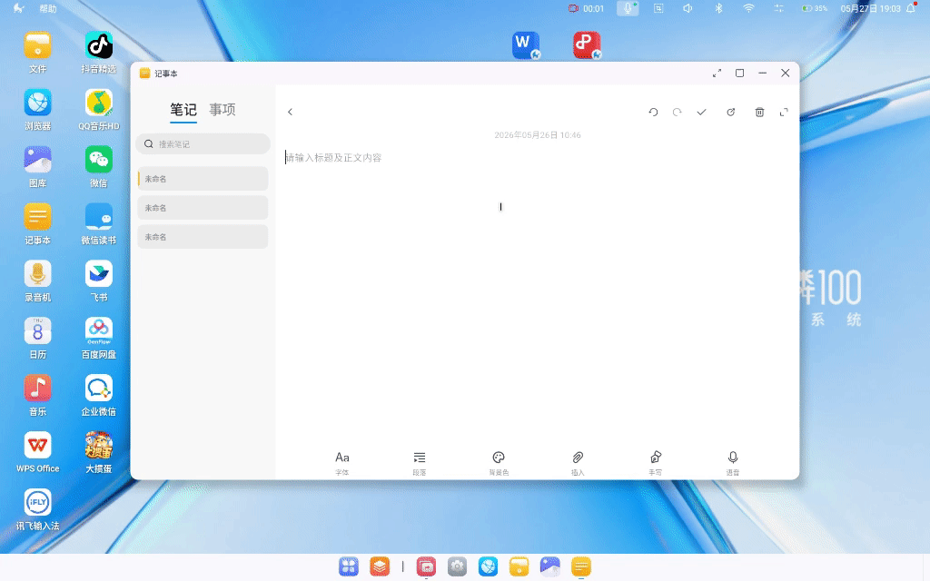Viewport: 930px width, 581px height.
Task: Open the 字体 font options
Action: pos(342,463)
